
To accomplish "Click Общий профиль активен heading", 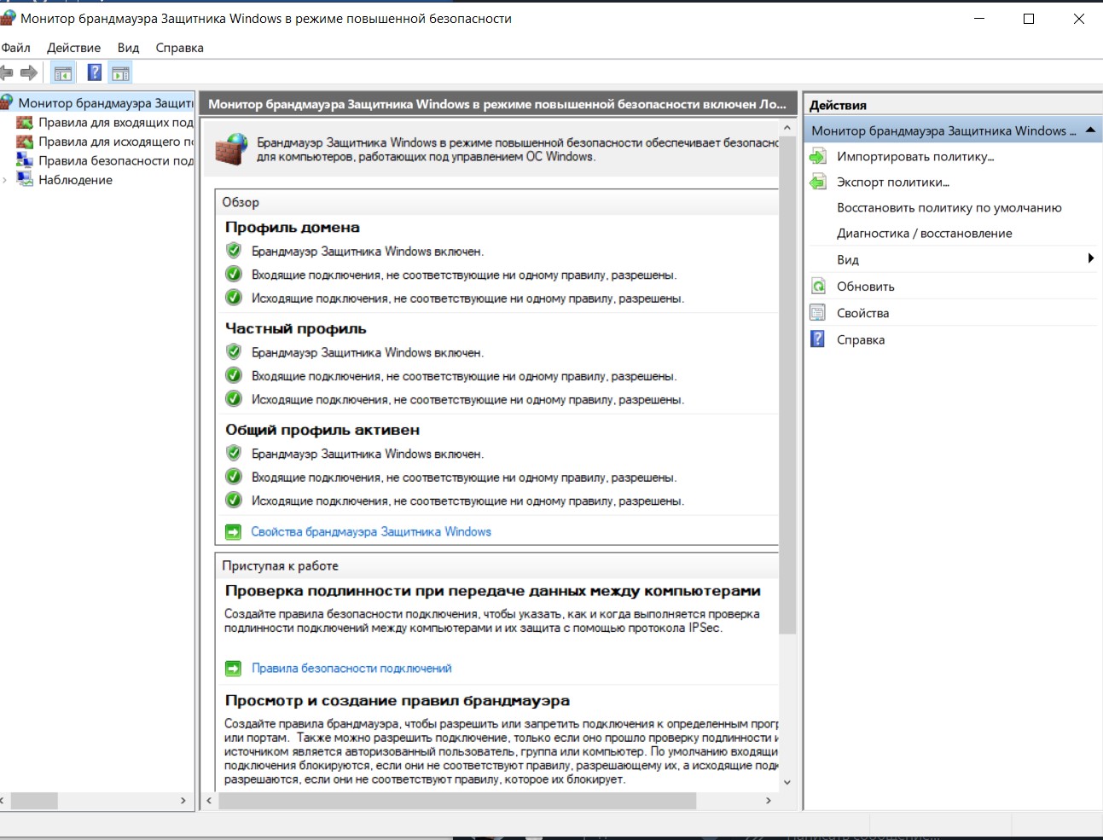I will (322, 431).
